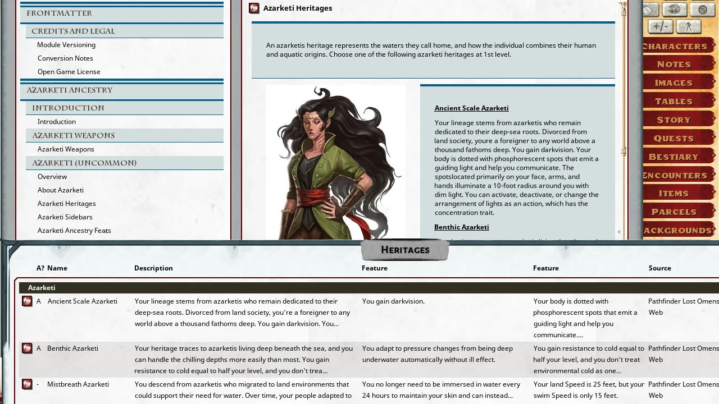Viewport: 719px width, 404px height.
Task: Open the effects figure button
Action: coord(688,26)
